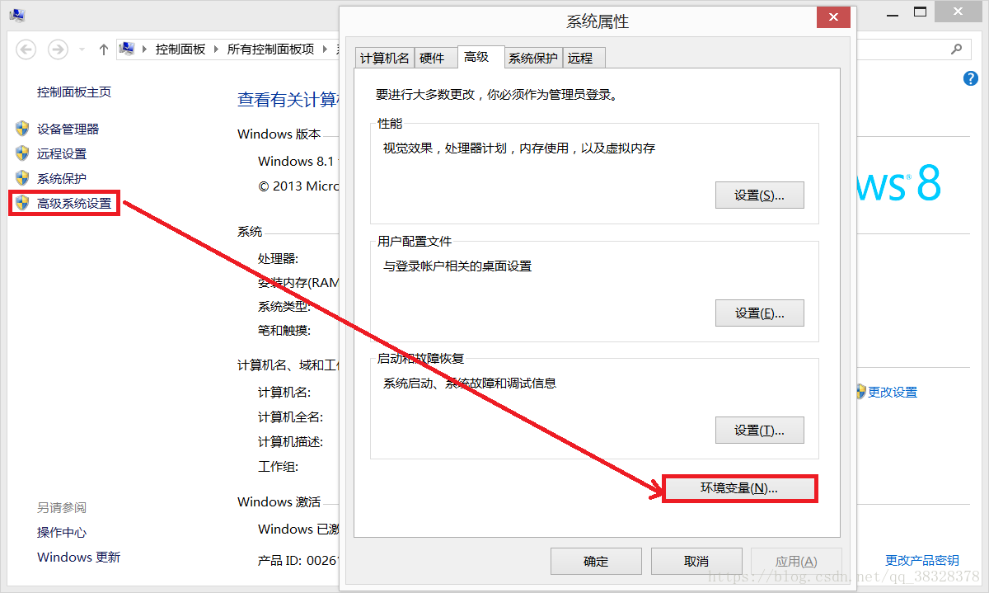Open 系统保护 link in the sidebar
989x593 pixels.
coord(62,178)
